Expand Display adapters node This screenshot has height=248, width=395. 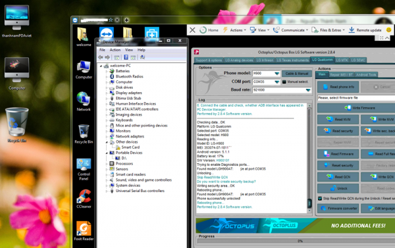(107, 93)
